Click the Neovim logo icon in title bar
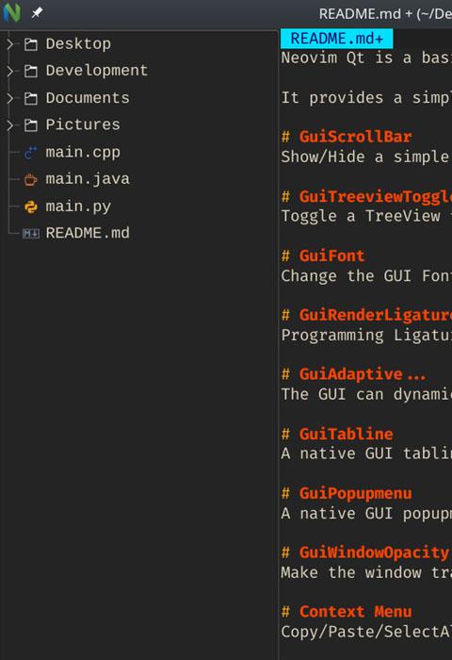Screen dimensions: 452x660 [x=12, y=12]
